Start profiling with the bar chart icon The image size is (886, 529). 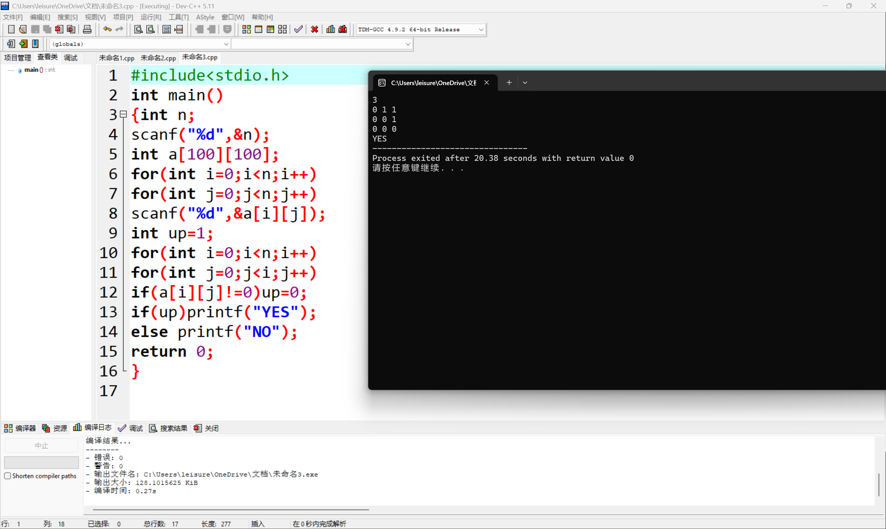coord(330,29)
